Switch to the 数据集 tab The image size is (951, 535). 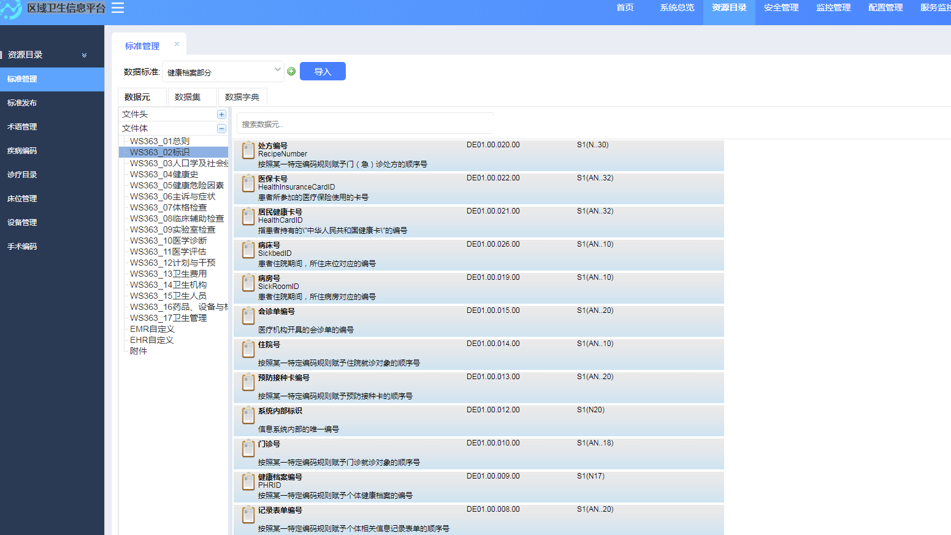192,97
